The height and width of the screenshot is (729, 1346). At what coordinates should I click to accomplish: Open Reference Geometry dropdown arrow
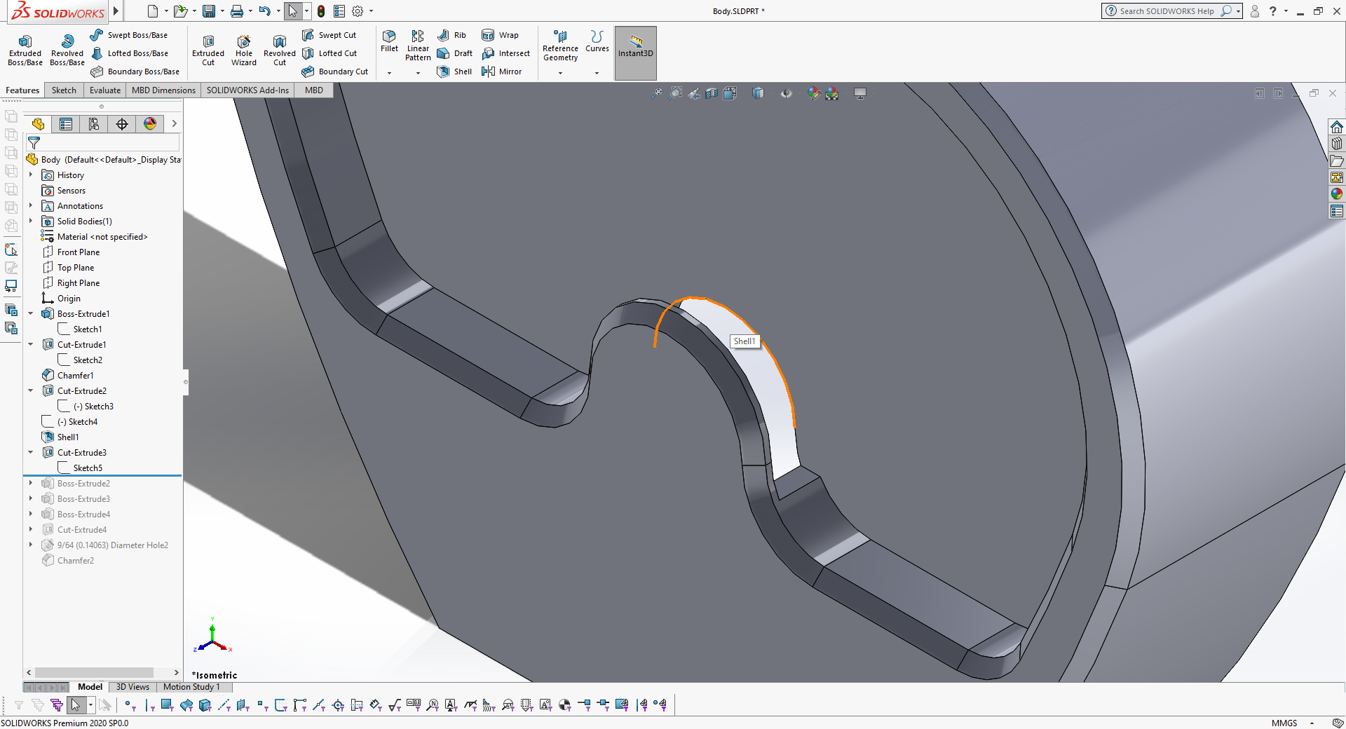560,73
